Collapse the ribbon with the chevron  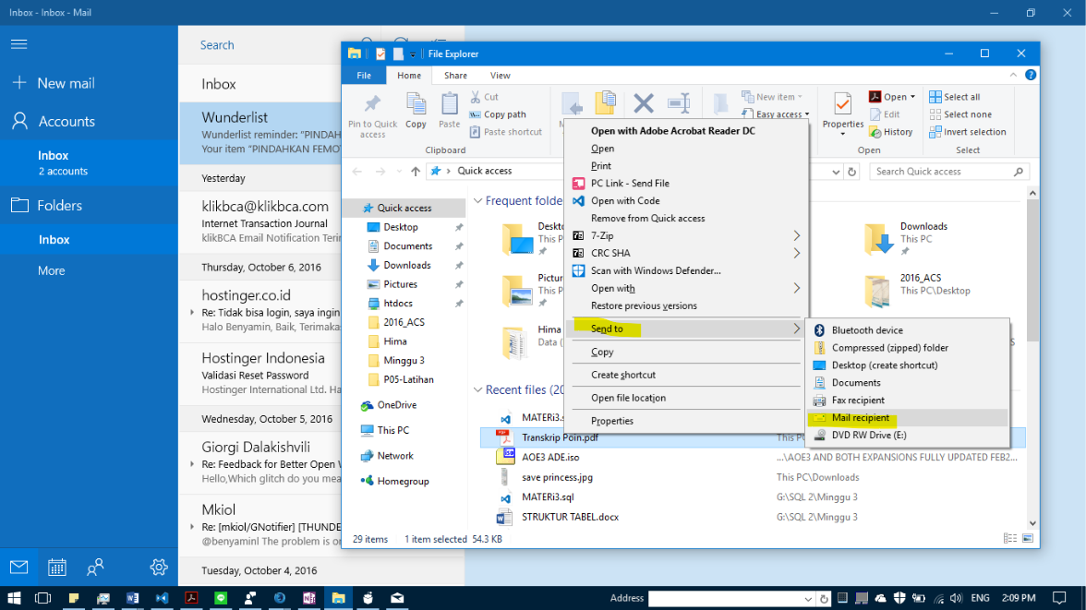[1013, 75]
